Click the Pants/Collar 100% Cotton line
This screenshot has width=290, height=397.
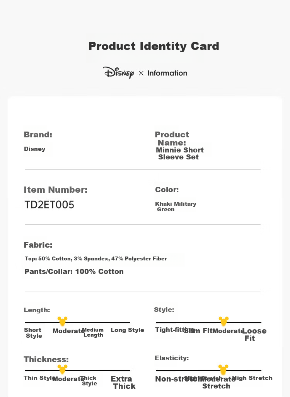[x=74, y=271]
